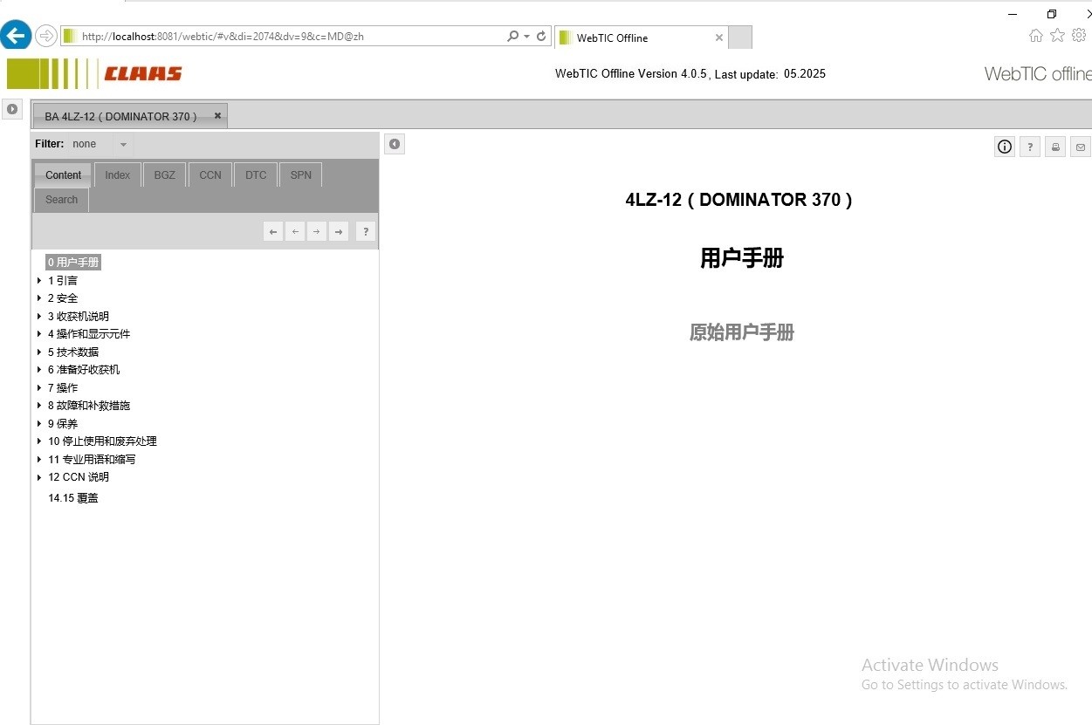Viewport: 1092px width, 725px height.
Task: Open 3 收获机说明 chapter label
Action: point(79,317)
